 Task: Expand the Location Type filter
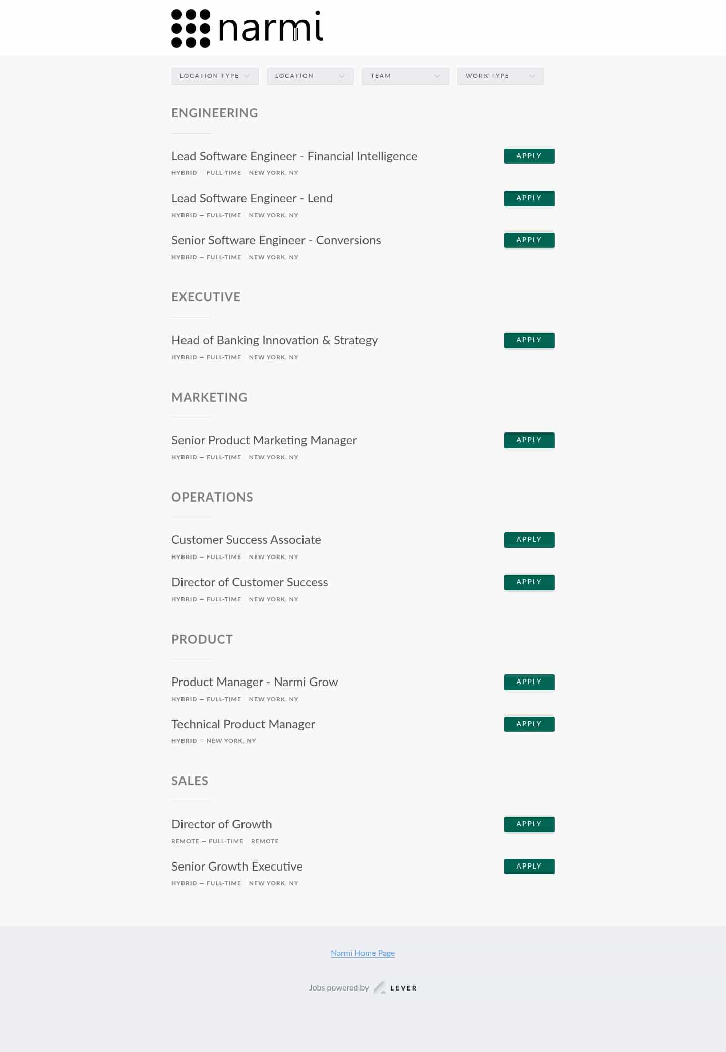(x=215, y=76)
